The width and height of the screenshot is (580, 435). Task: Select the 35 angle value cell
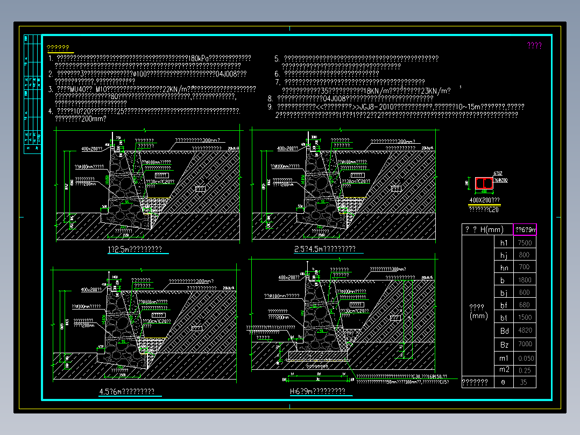[525, 382]
